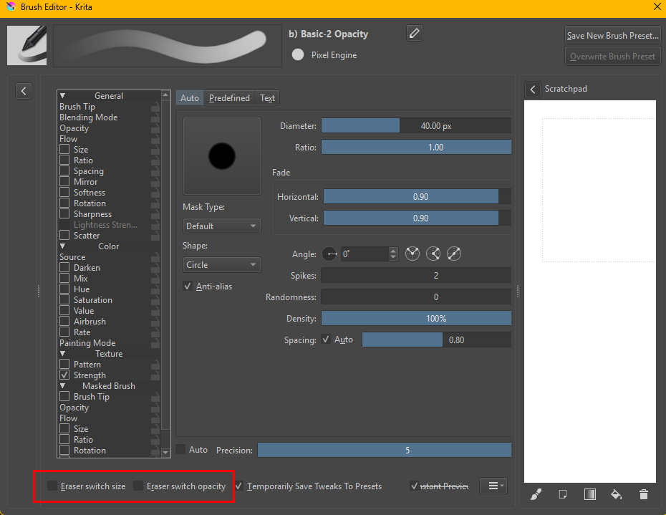Click the Diameter slider
Viewport: 666px width, 515px height.
415,126
